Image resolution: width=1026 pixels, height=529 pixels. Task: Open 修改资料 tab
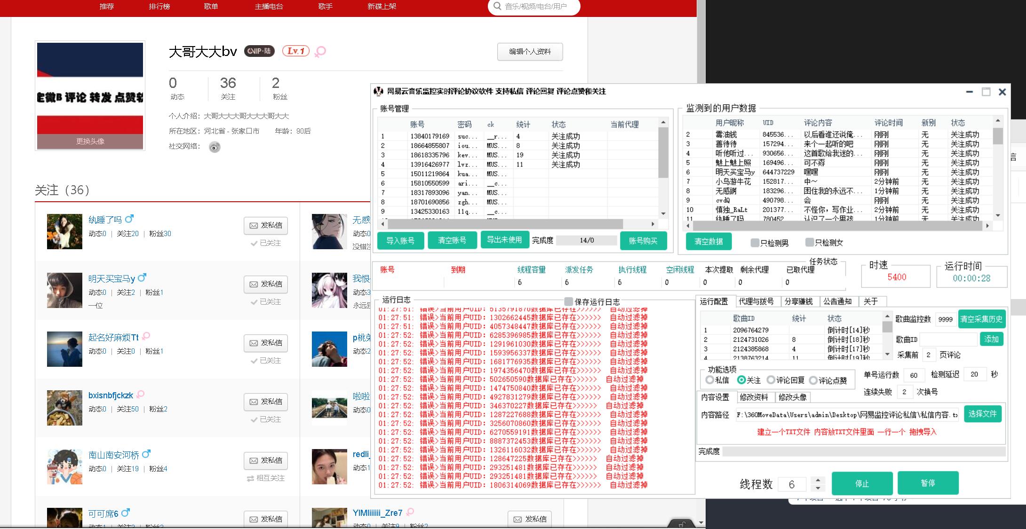pos(754,397)
